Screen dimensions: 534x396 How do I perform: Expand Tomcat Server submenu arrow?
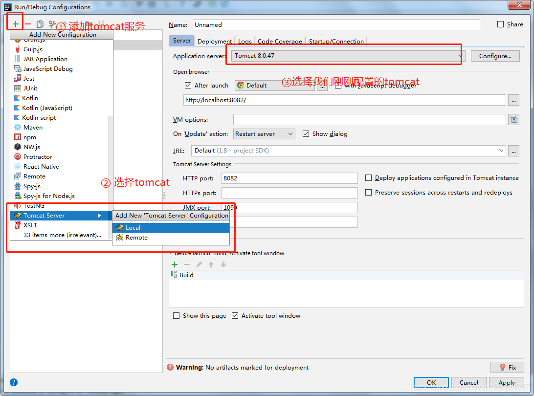pyautogui.click(x=99, y=216)
